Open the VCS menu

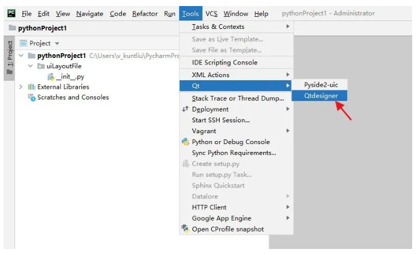(x=211, y=13)
